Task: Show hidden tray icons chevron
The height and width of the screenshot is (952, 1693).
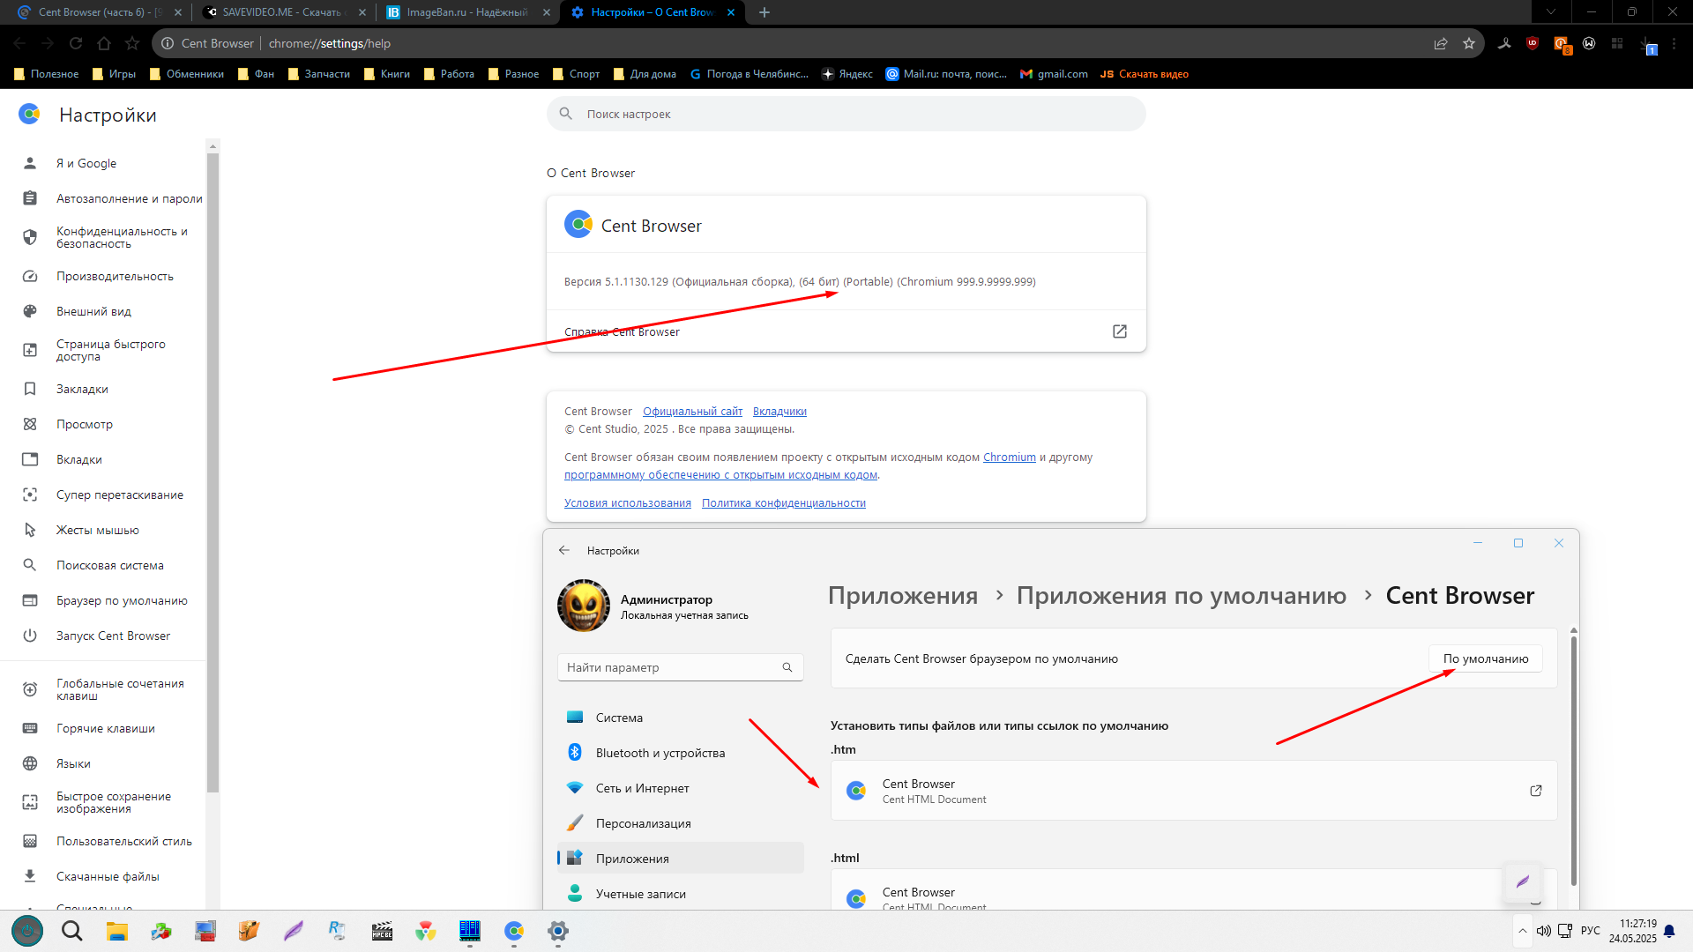Action: pos(1523,931)
